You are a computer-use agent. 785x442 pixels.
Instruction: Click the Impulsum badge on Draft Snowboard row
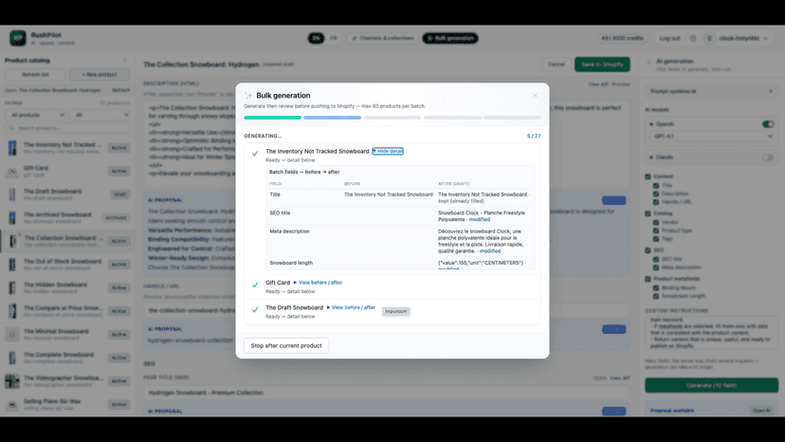point(395,312)
